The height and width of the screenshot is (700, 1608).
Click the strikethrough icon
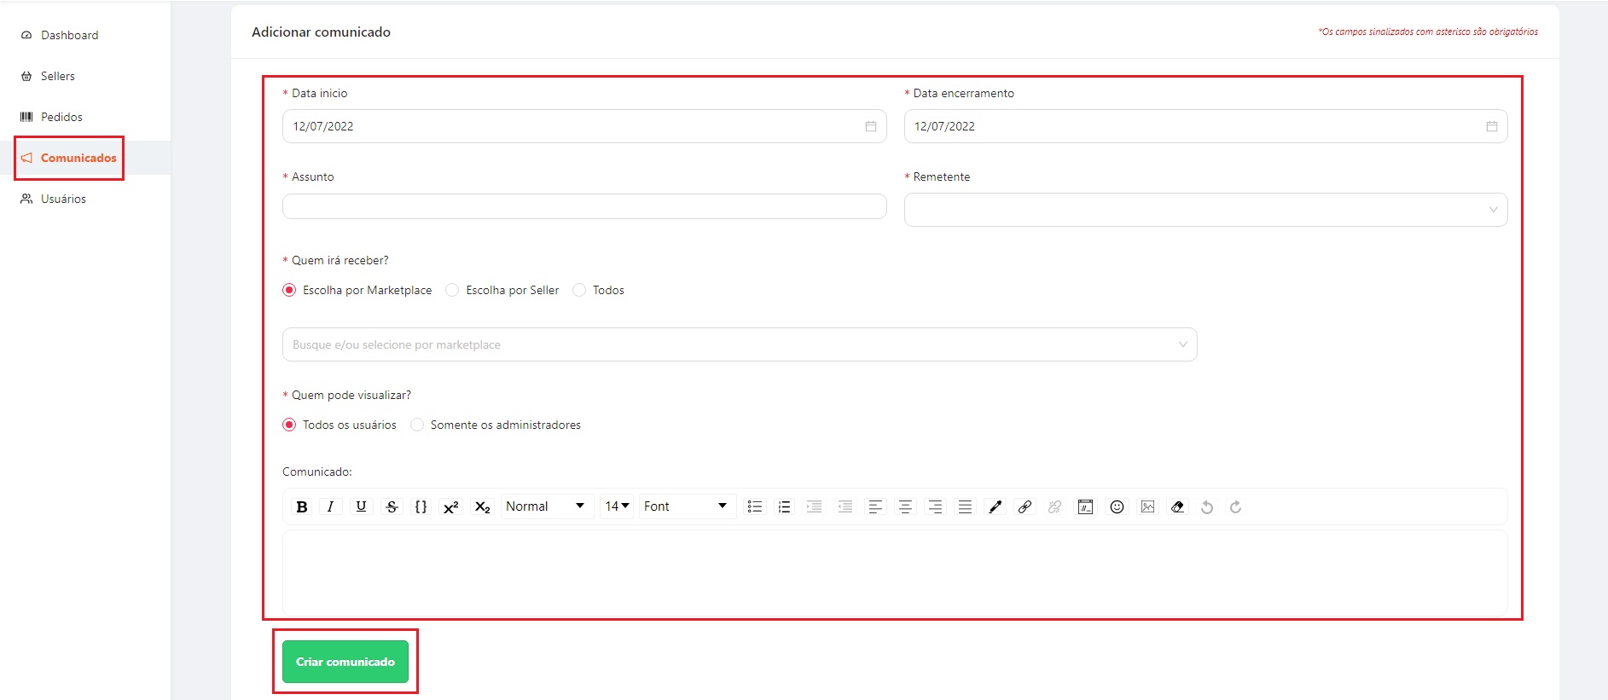pyautogui.click(x=392, y=506)
